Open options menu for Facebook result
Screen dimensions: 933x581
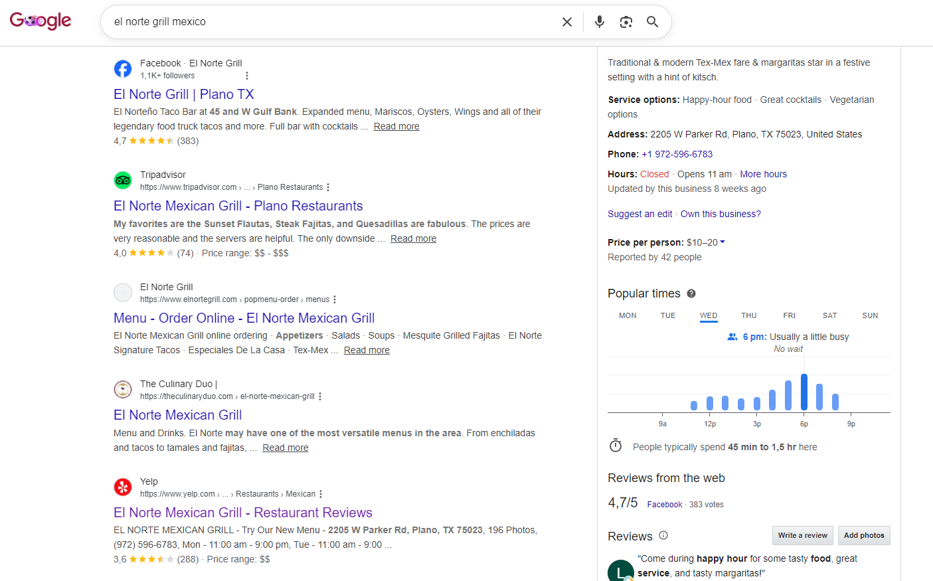[247, 76]
